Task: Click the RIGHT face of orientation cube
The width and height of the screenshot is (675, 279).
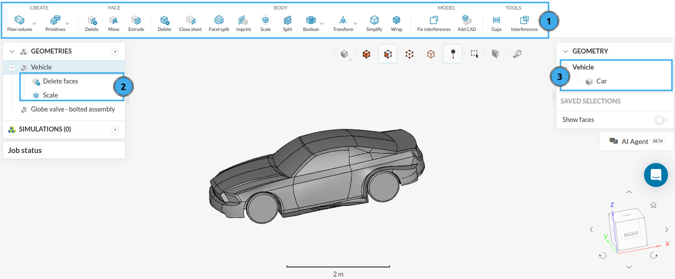Action: click(630, 233)
